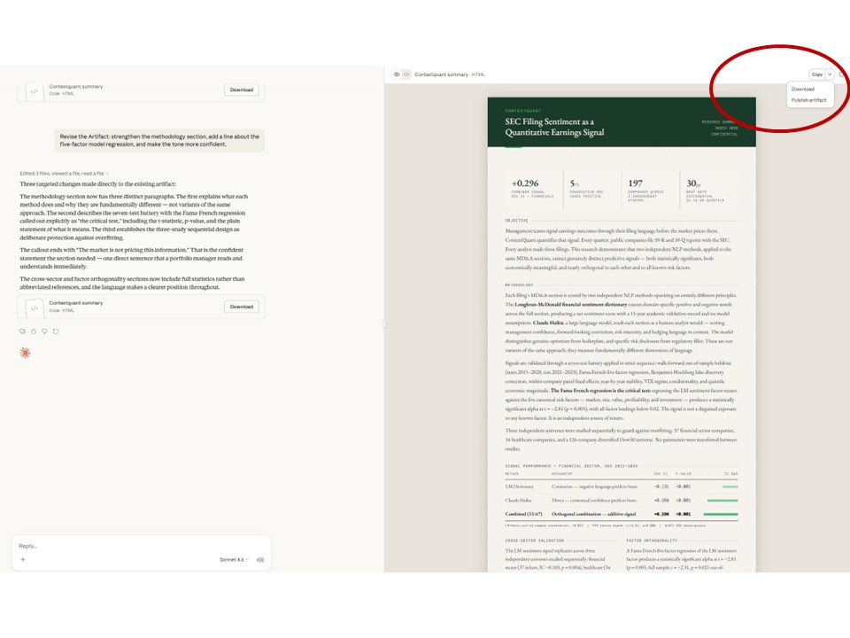The image size is (850, 638).
Task: Copy the assistant response with copy icon
Action: 23,331
